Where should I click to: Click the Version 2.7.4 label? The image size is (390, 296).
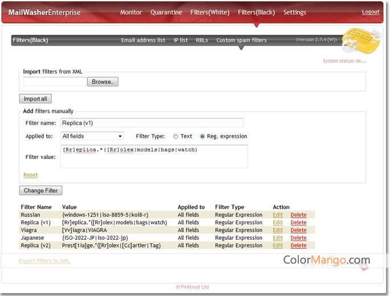316,39
